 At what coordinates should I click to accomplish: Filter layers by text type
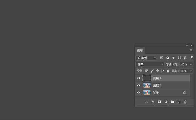point(173,58)
